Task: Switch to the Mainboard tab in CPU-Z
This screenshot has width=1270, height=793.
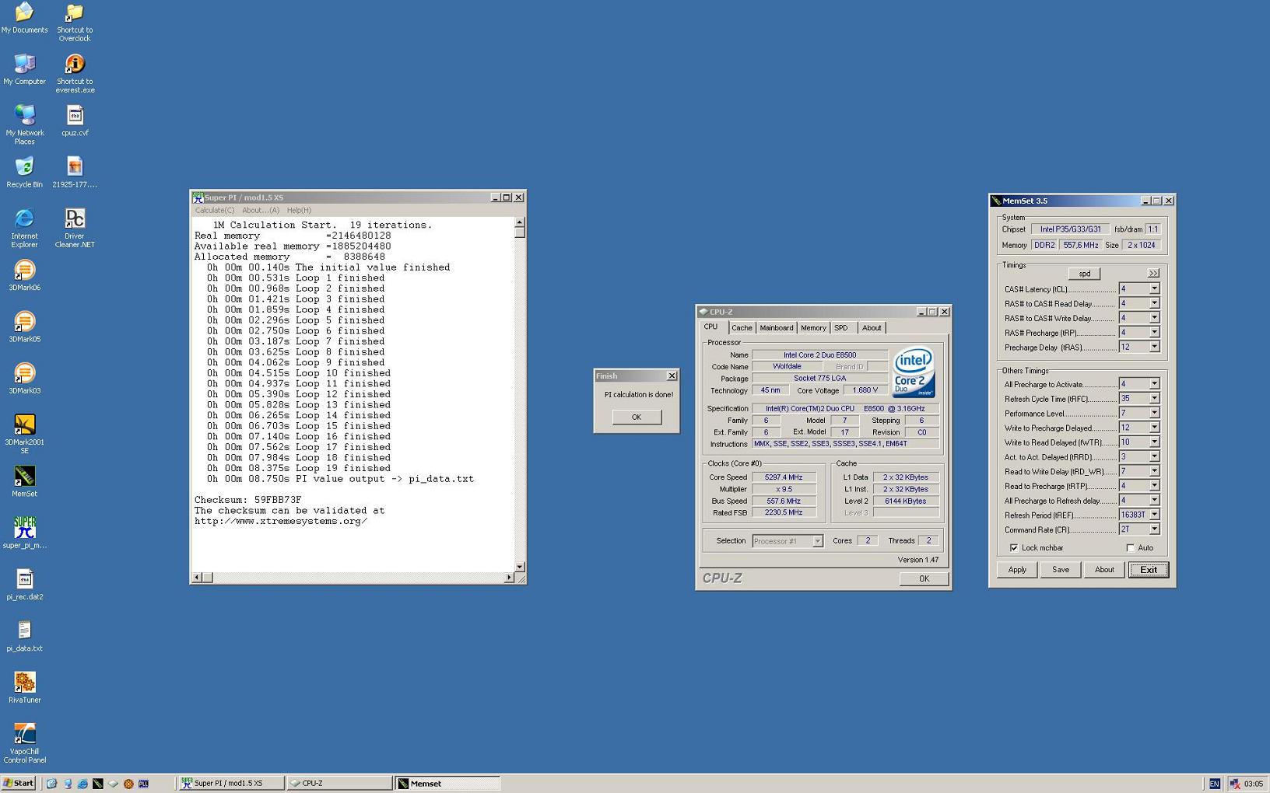Action: (x=776, y=328)
